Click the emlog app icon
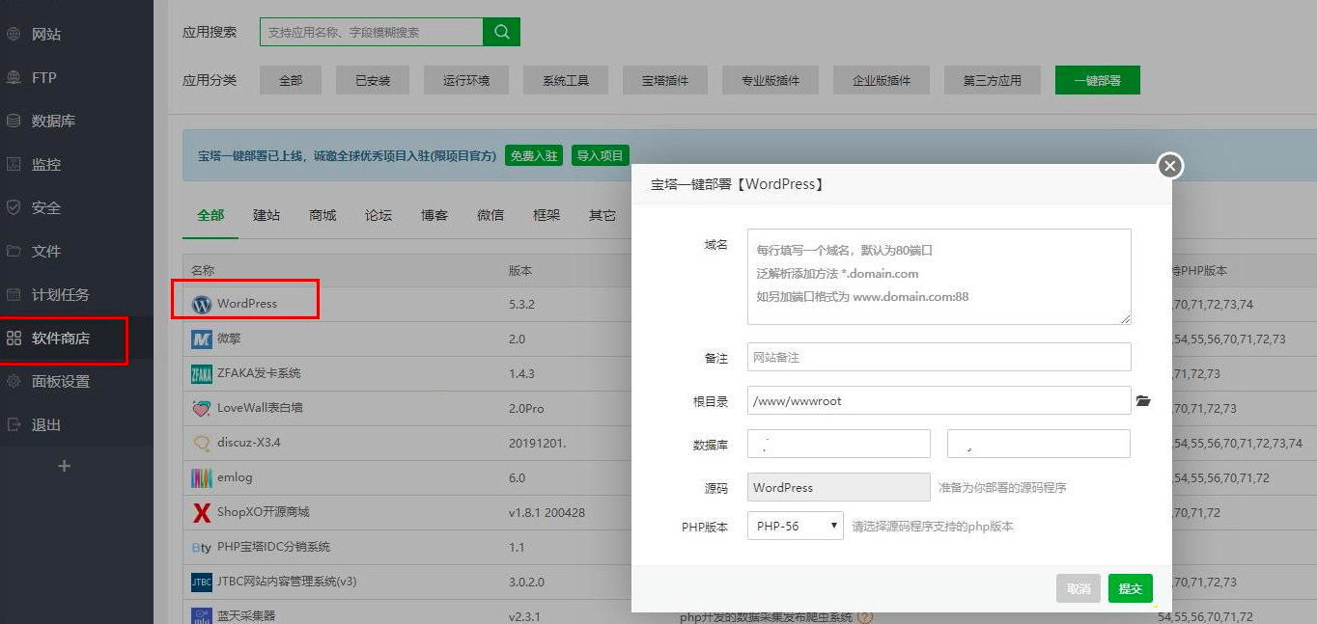1317x624 pixels. pos(202,477)
